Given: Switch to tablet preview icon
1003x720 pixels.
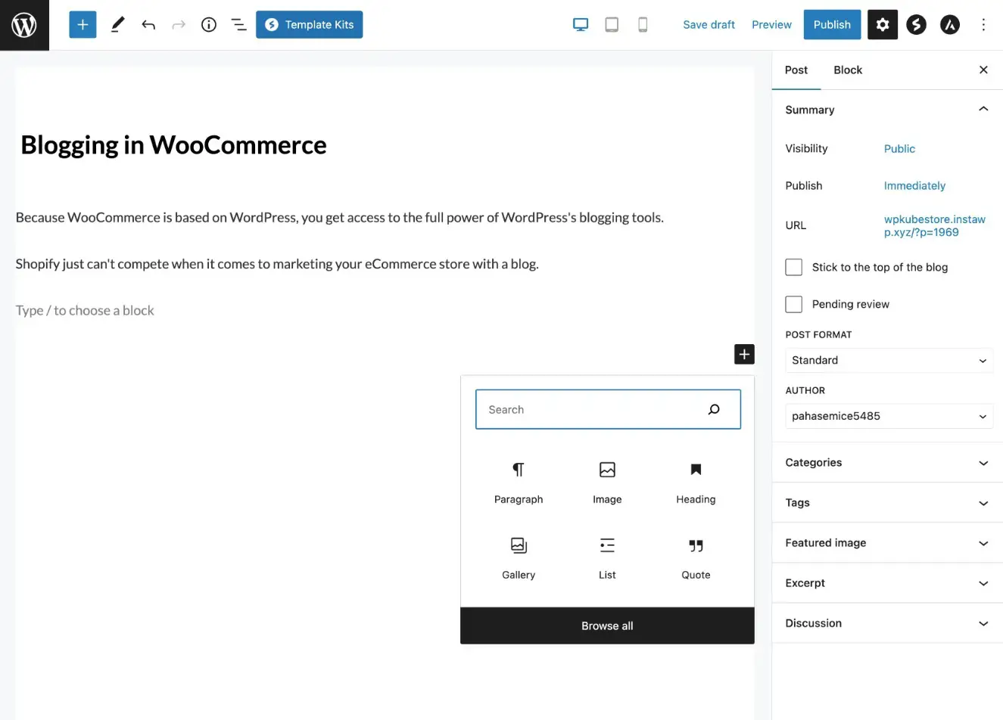Looking at the screenshot, I should (612, 25).
